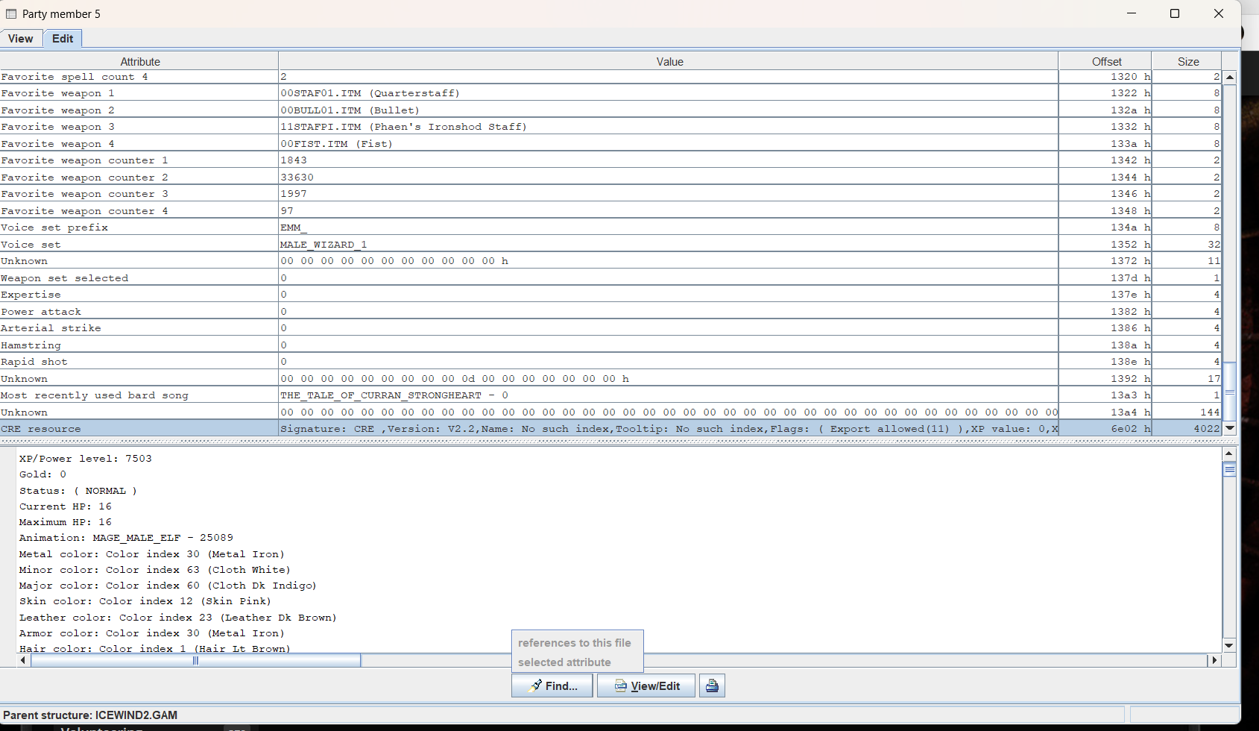Click the table scrollbar up arrow
The width and height of the screenshot is (1259, 731).
click(x=1230, y=77)
